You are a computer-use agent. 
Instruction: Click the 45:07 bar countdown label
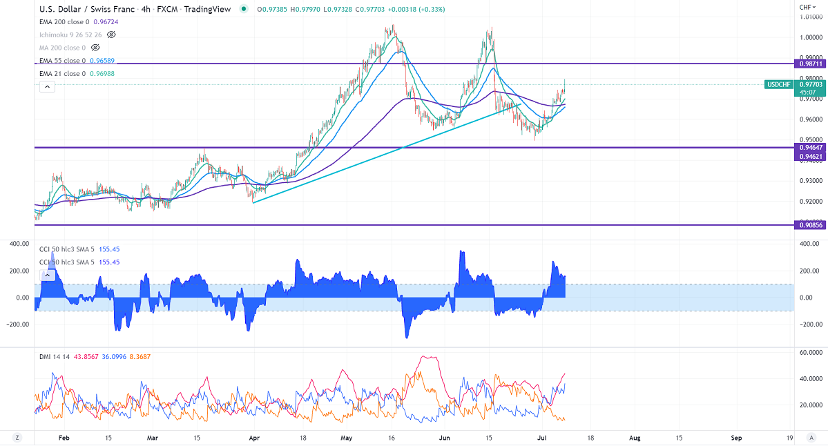pos(808,92)
